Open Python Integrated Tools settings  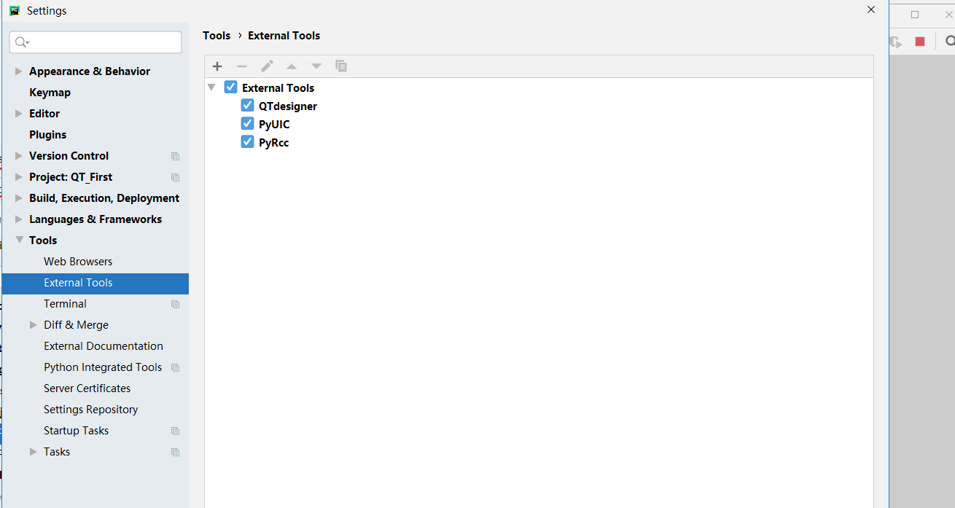pos(103,367)
